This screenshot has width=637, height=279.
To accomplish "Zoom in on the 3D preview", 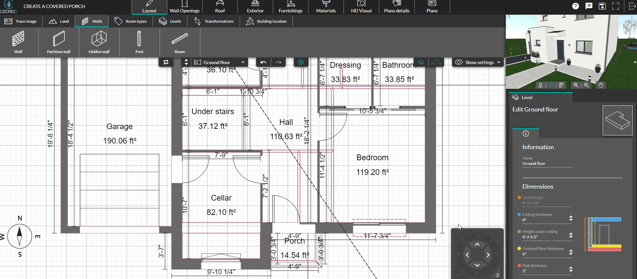I will [x=576, y=85].
